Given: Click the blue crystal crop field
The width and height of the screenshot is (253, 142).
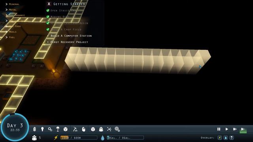Looking at the screenshot, I should pos(19,56).
